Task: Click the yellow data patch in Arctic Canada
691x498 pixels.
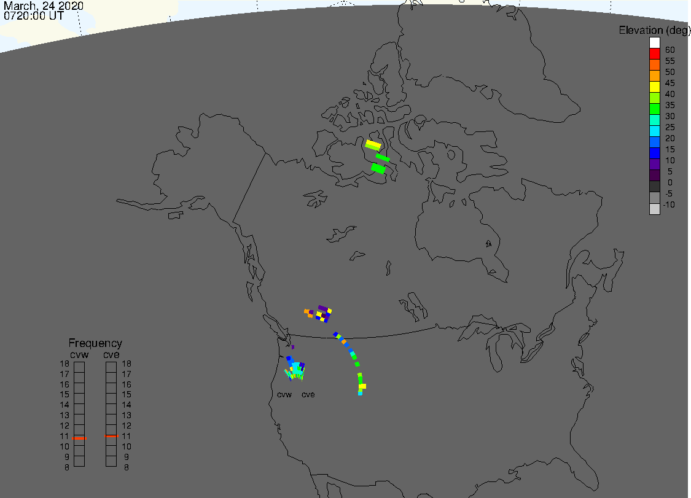Action: [373, 145]
